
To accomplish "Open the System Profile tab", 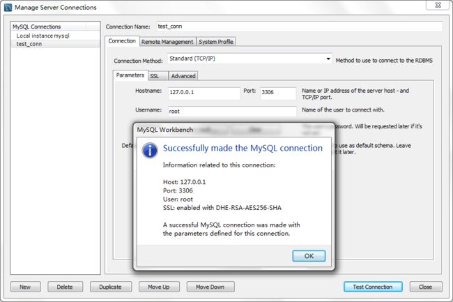I will [x=216, y=42].
